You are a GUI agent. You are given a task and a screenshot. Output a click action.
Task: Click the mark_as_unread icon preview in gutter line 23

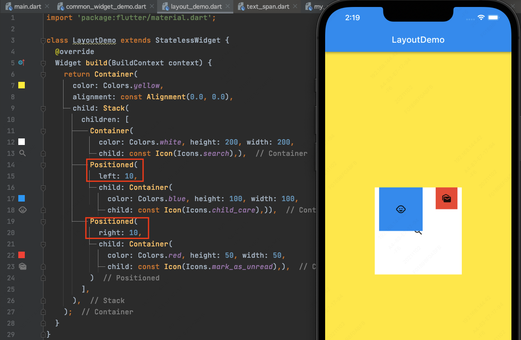[22, 266]
